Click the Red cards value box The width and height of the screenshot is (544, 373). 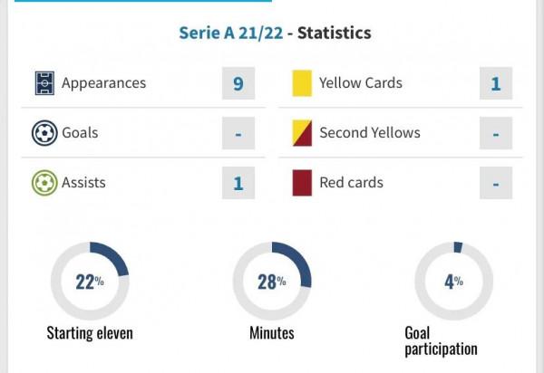point(496,183)
